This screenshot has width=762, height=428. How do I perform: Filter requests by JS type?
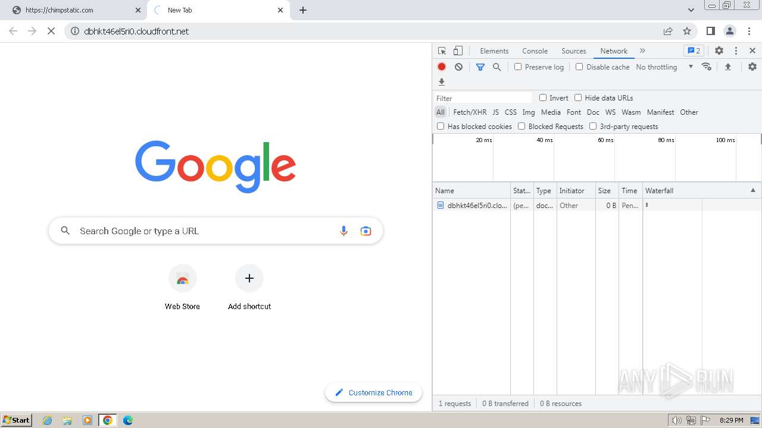coord(495,112)
